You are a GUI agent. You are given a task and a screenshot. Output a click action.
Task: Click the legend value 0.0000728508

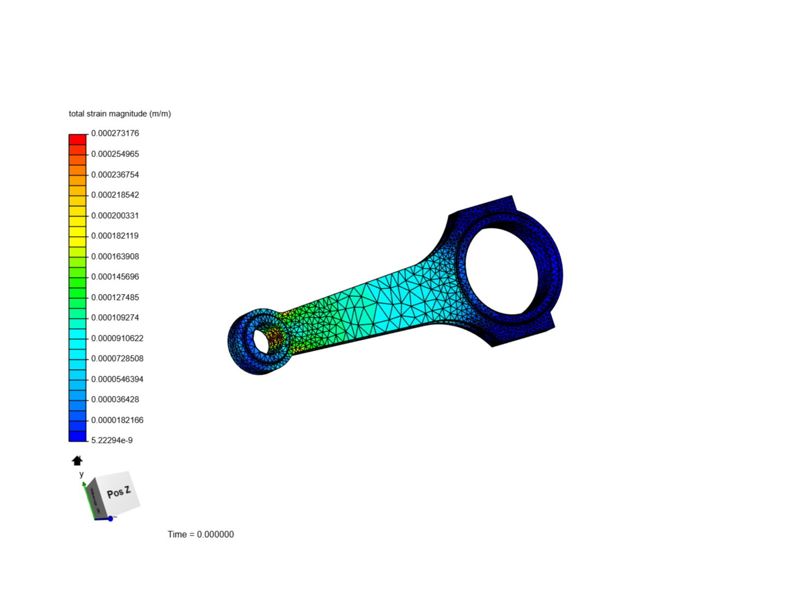coord(117,358)
